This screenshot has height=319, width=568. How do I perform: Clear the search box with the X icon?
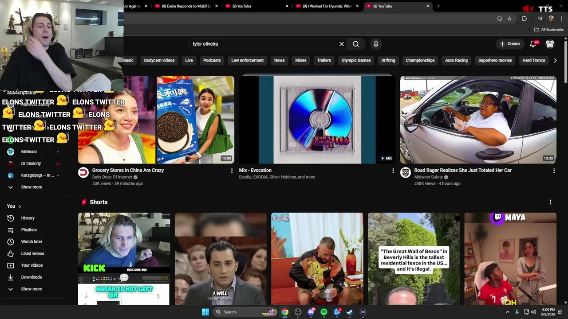pos(342,44)
